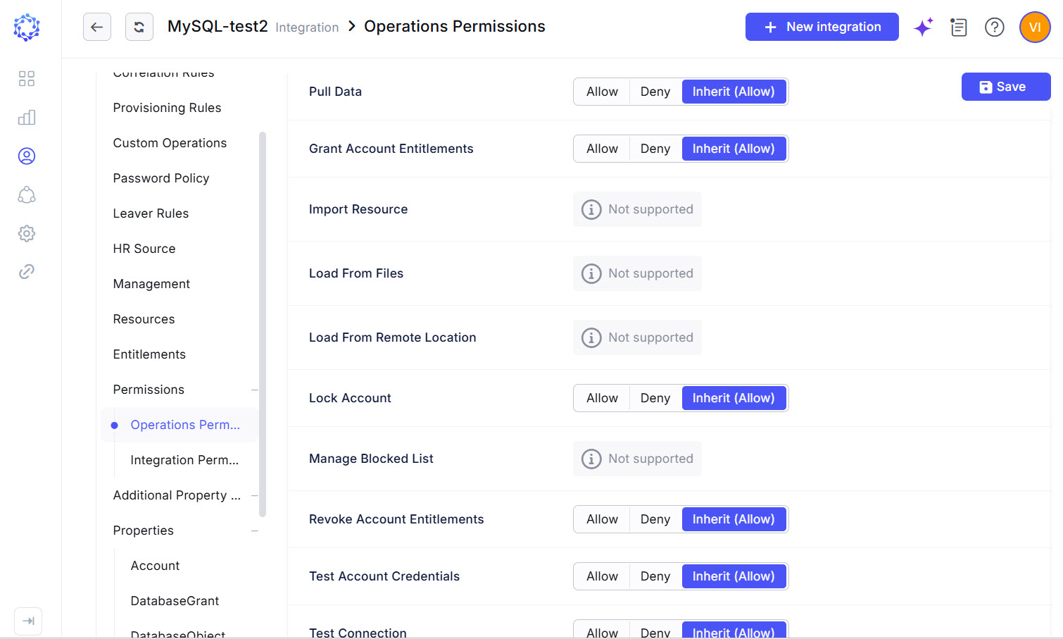Open Management menu item
Screen dimensions: 1063x639
pos(151,284)
